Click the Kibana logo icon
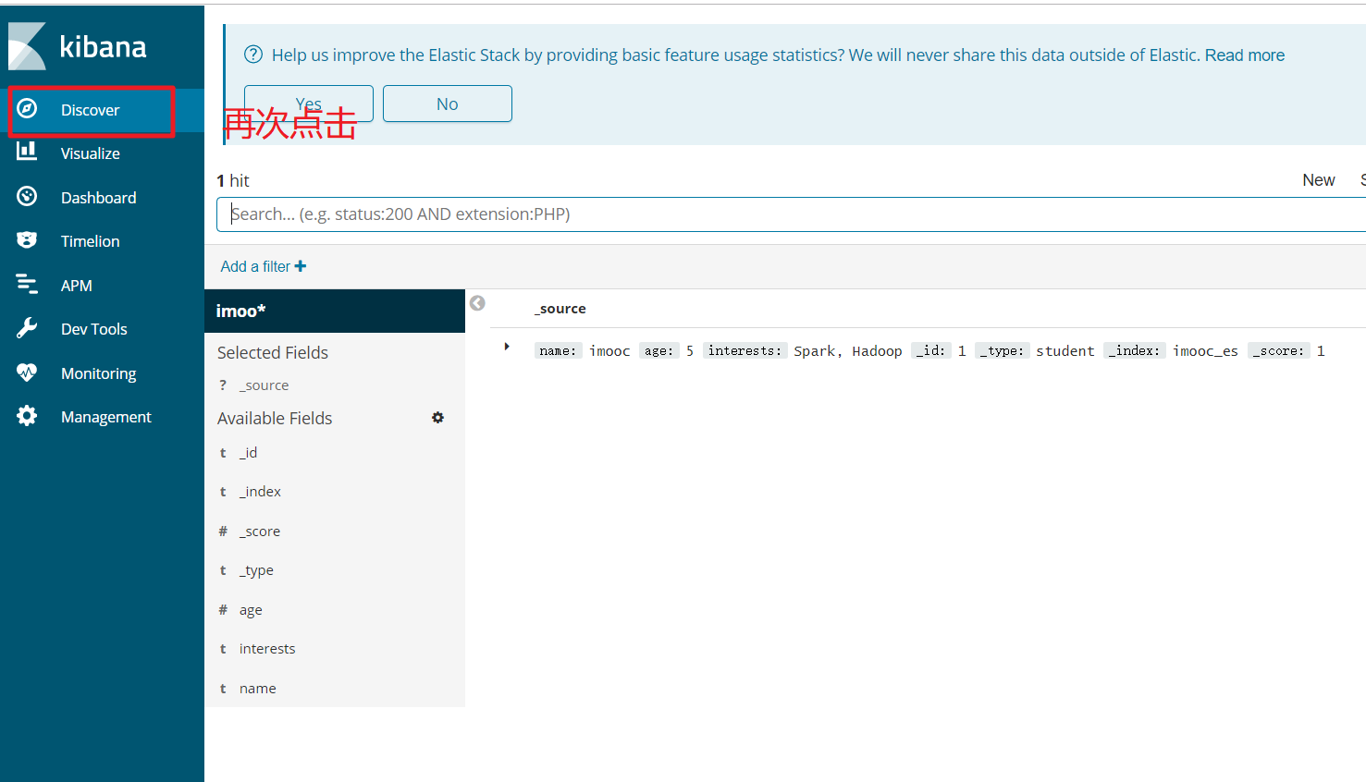Image resolution: width=1366 pixels, height=782 pixels. point(27,46)
